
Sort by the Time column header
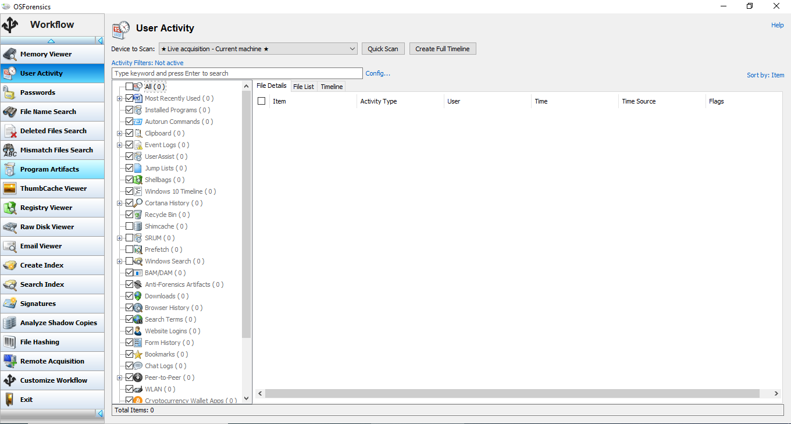click(x=575, y=101)
